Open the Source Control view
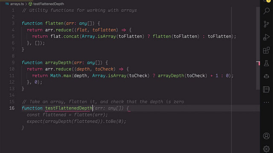Viewport: 273px width, 153px height. [x=266, y=24]
